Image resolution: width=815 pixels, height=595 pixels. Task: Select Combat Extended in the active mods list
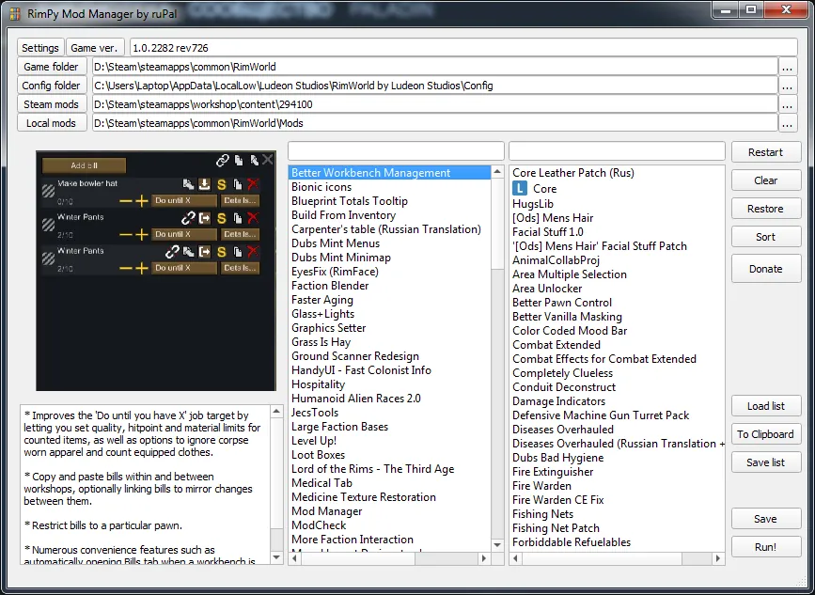[556, 345]
